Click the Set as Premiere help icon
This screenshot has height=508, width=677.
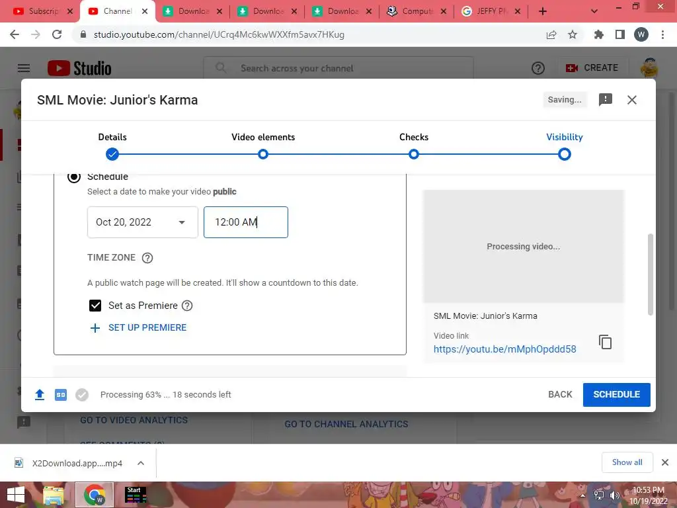coord(187,306)
